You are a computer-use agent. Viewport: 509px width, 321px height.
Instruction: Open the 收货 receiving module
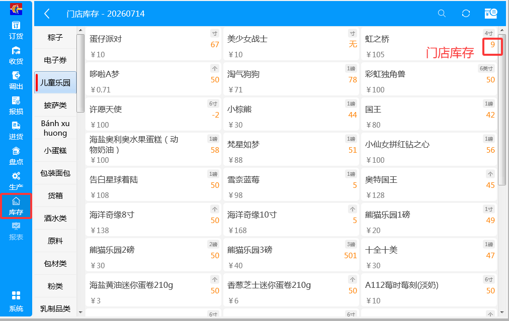16,55
